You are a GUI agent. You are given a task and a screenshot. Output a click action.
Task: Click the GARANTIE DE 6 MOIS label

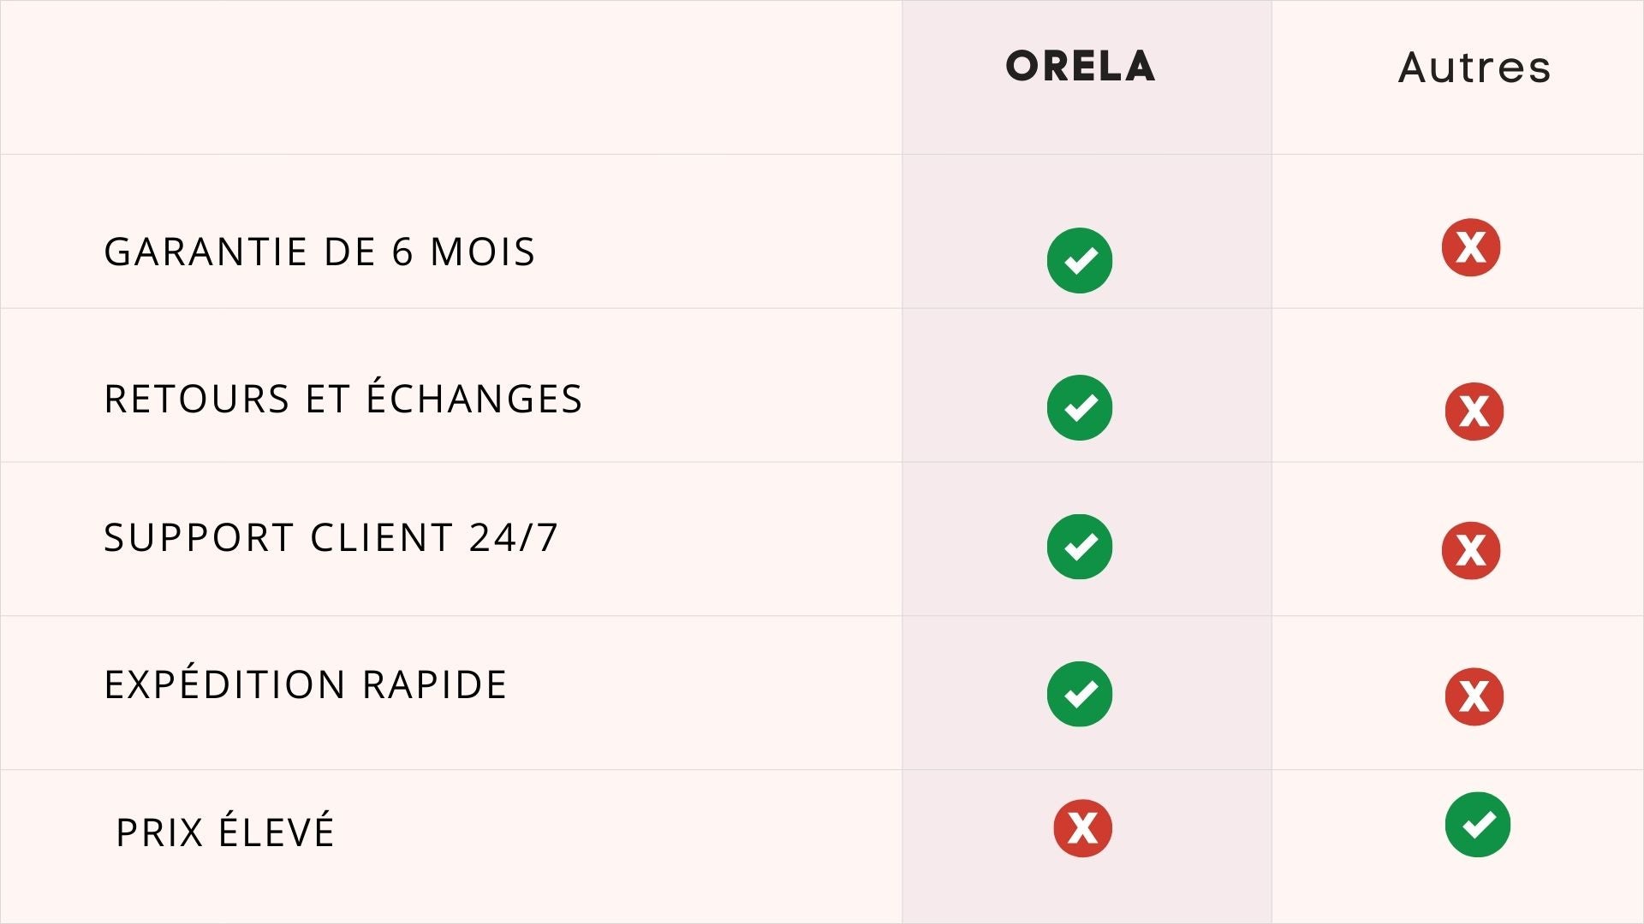[x=319, y=252]
